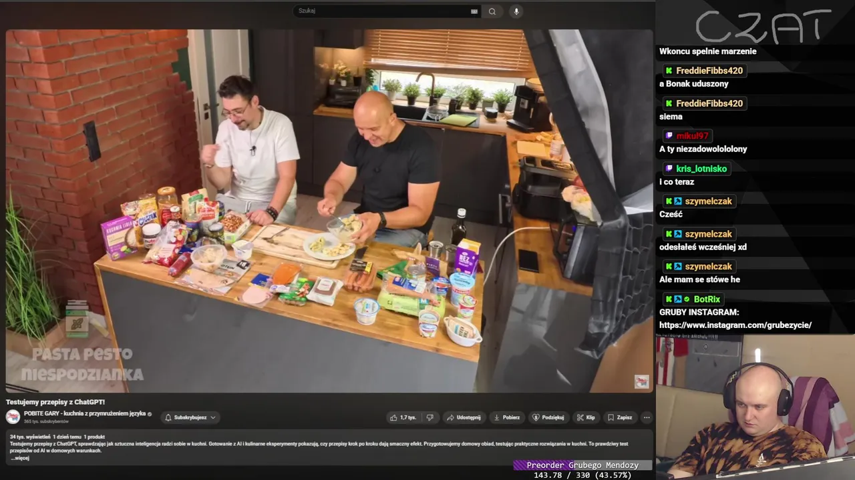Click chat message 'odesłałeś wcześniej xd'
855x480 pixels.
click(x=703, y=247)
